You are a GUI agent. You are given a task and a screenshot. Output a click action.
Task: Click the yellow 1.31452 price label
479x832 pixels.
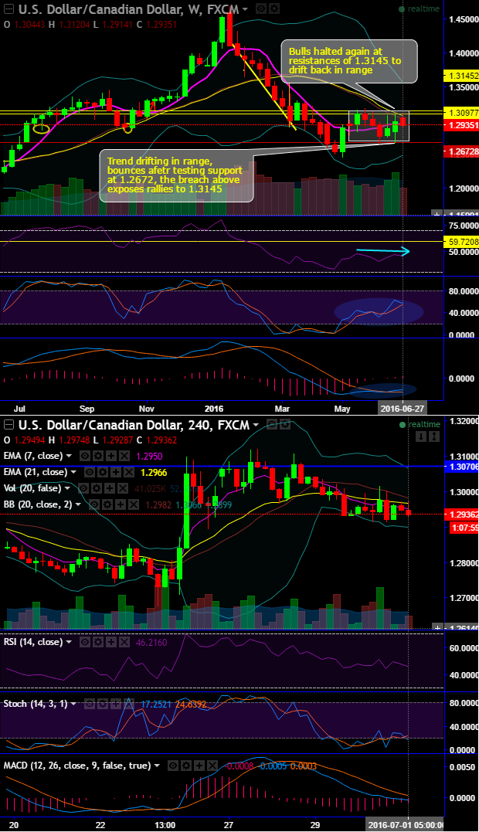pyautogui.click(x=461, y=76)
